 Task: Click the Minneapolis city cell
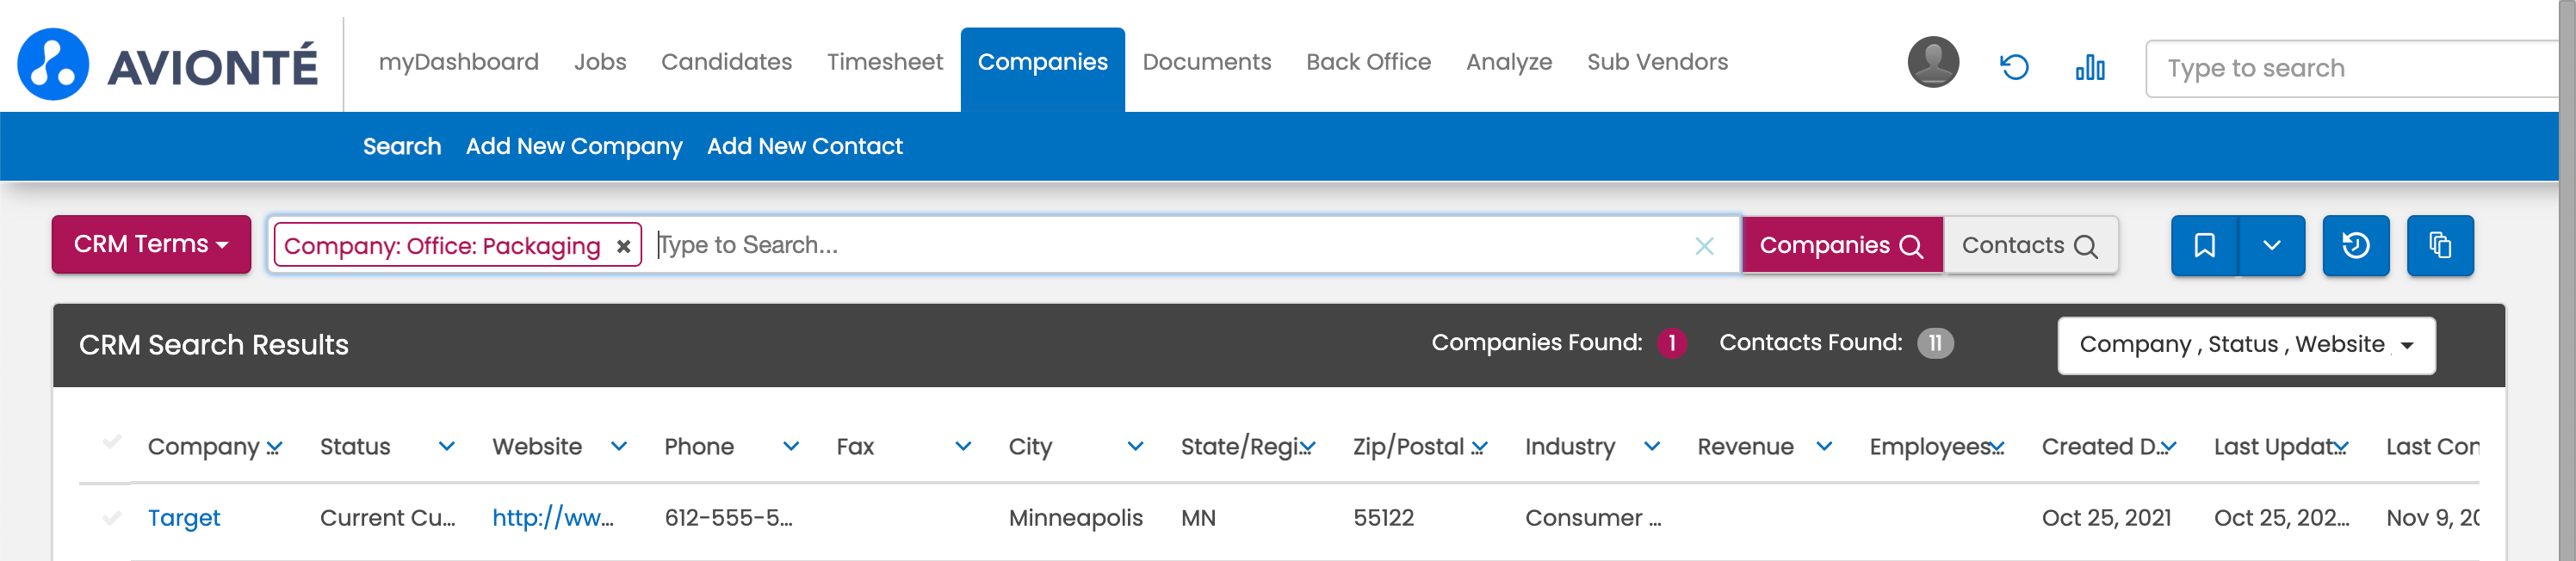click(1075, 518)
